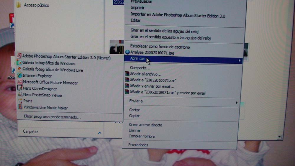Select Añadir al archivo...
This screenshot has width=295, height=166.
pyautogui.click(x=145, y=74)
